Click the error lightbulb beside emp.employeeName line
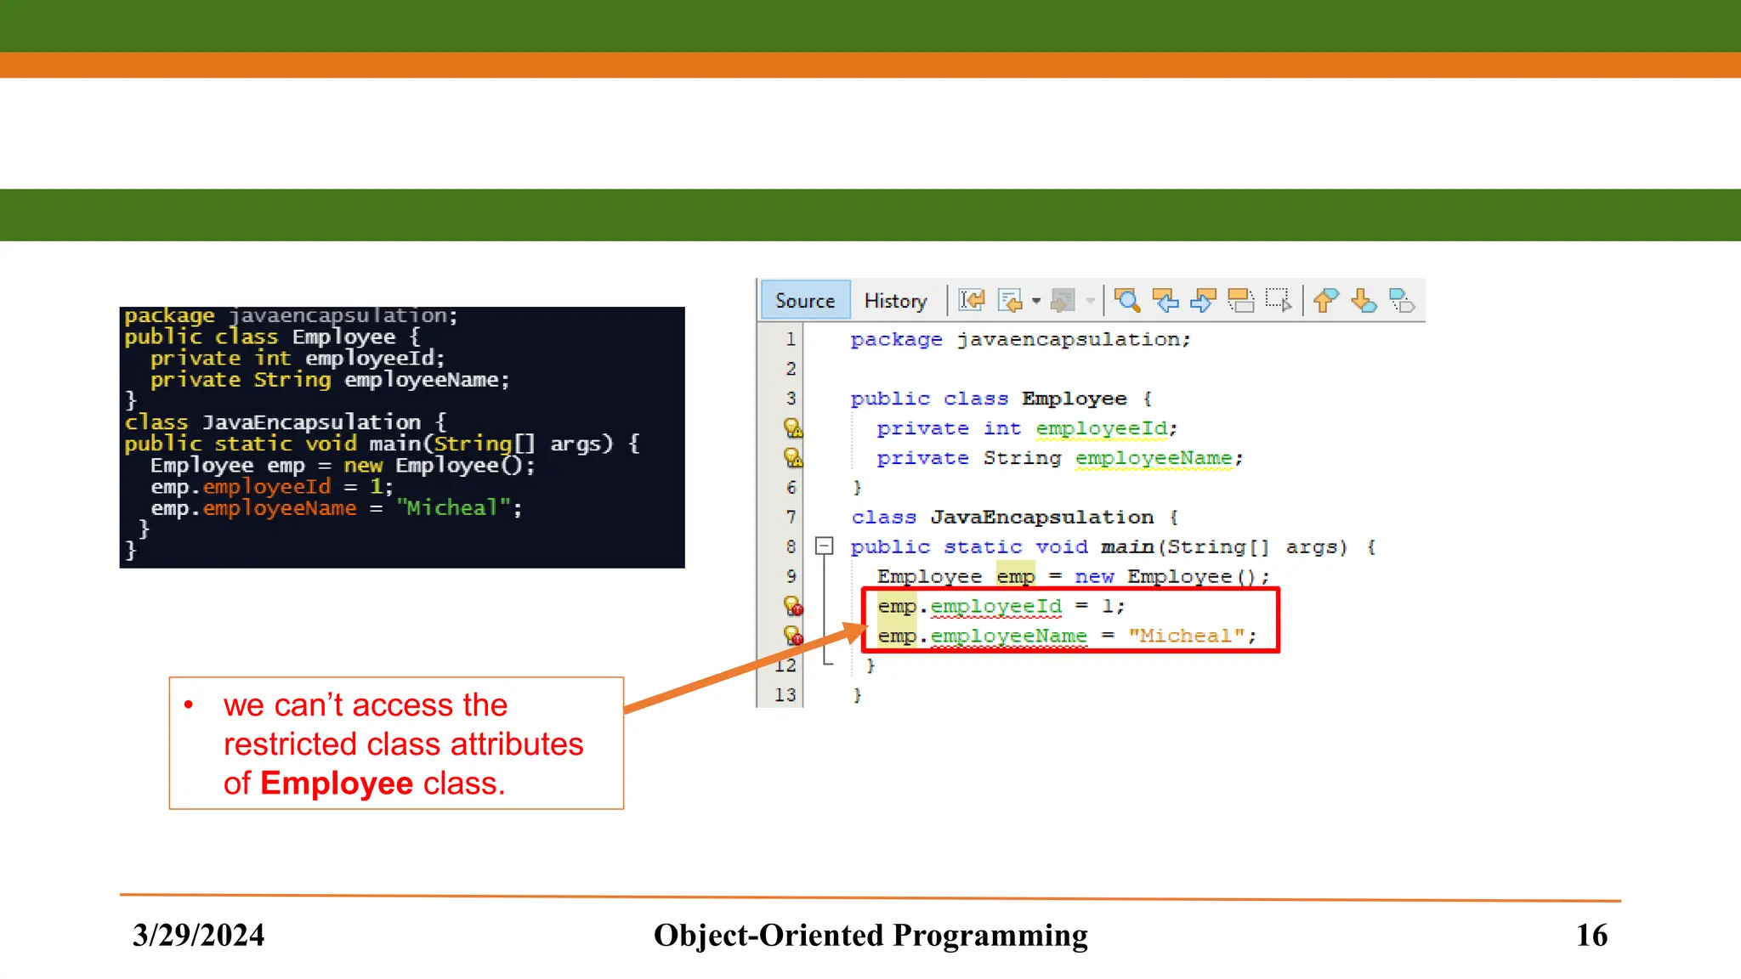Viewport: 1741px width, 979px height. tap(792, 636)
